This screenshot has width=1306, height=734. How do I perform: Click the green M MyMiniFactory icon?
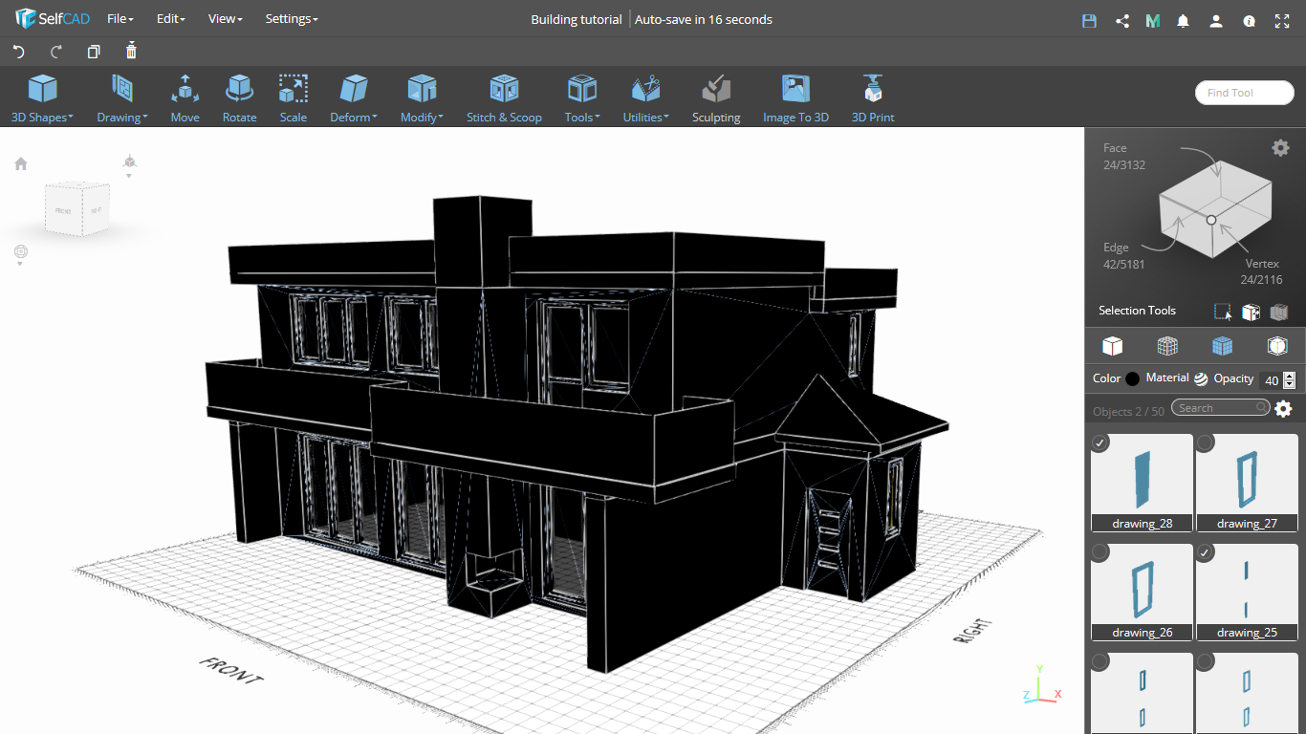(x=1153, y=20)
